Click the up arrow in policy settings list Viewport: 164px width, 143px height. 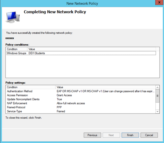coord(157,87)
